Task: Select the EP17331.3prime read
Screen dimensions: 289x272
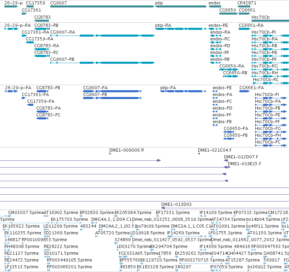Action: (157, 216)
